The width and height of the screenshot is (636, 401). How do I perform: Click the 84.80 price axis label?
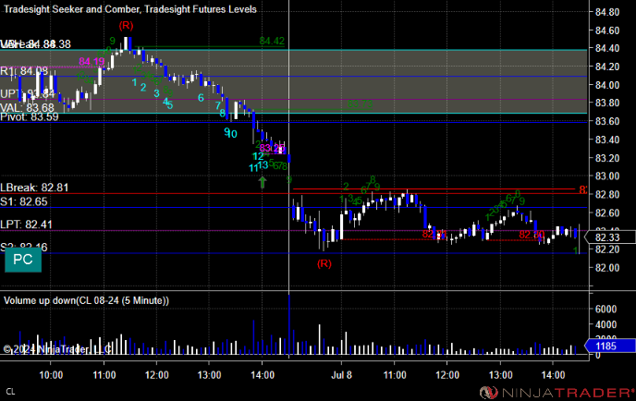pos(607,12)
